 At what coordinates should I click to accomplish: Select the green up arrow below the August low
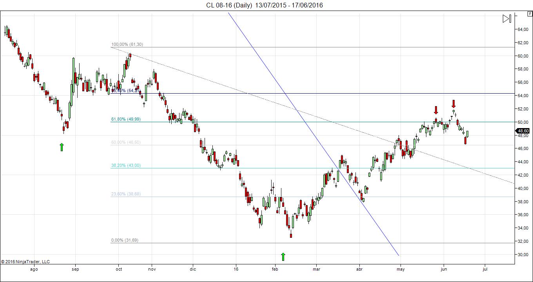pos(62,147)
